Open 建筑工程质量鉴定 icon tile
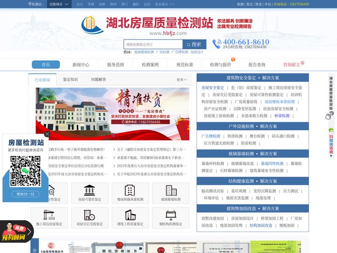This screenshot has height=253, width=337. coord(130,218)
